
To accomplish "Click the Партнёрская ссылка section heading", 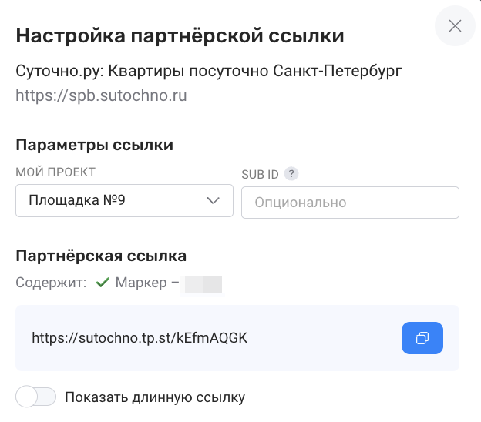I will (x=101, y=256).
